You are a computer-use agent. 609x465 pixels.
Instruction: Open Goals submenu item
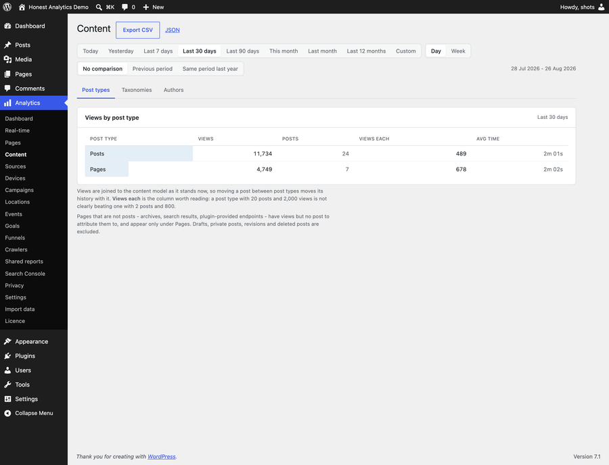click(x=12, y=226)
